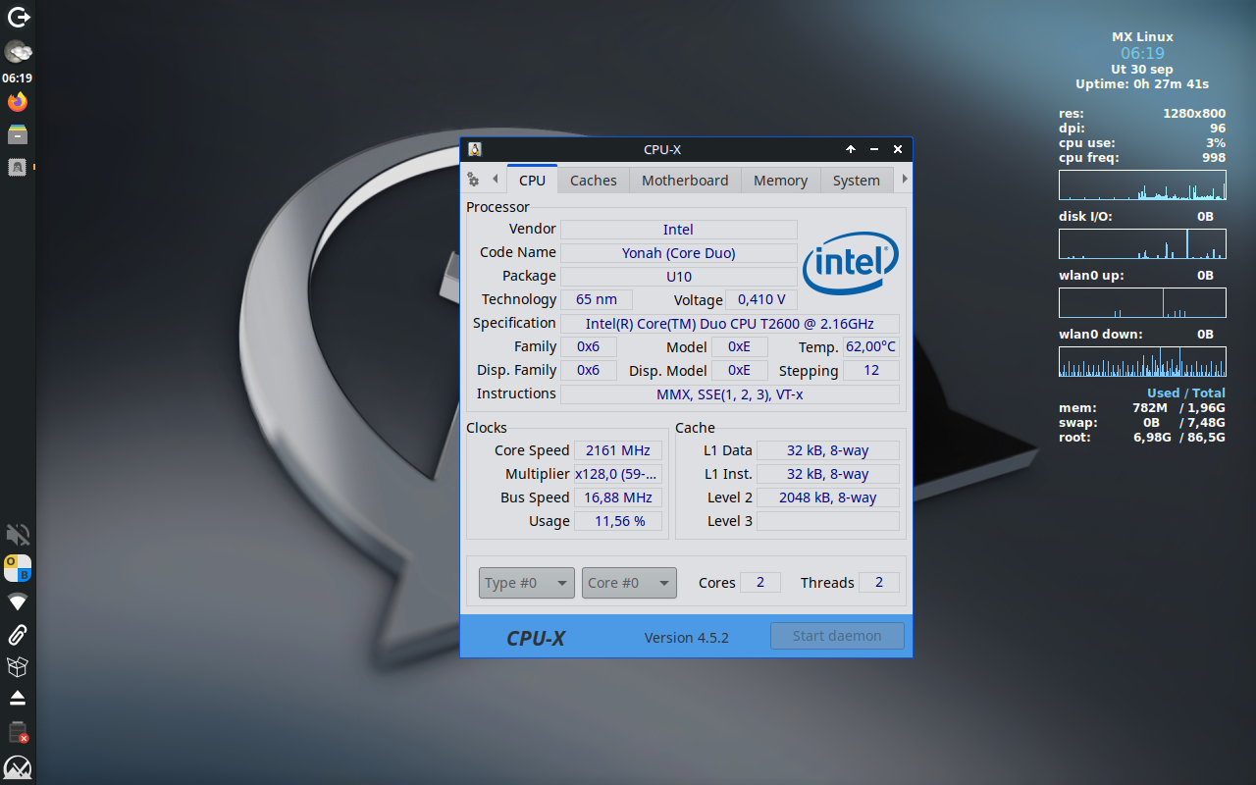Click the penguin icon in CPU-X titlebar
Image resolution: width=1256 pixels, height=785 pixels.
click(x=475, y=149)
